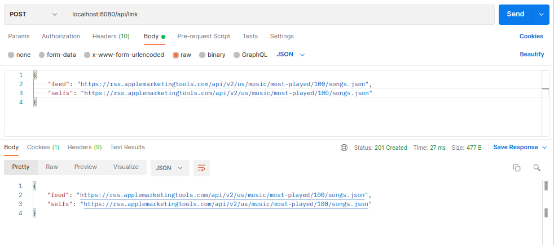Open the response Cookies (1) tab
Screen dimensions: 554x245
point(43,148)
